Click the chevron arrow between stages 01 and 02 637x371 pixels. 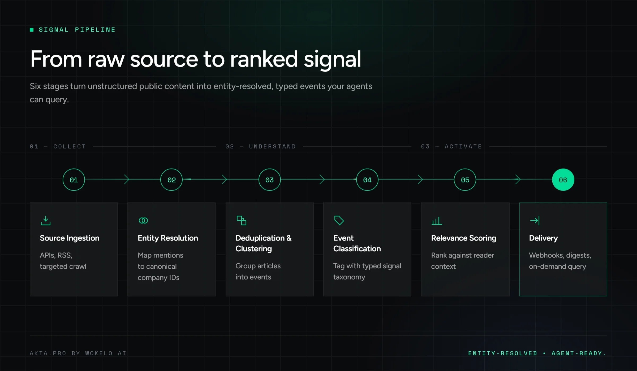point(127,180)
